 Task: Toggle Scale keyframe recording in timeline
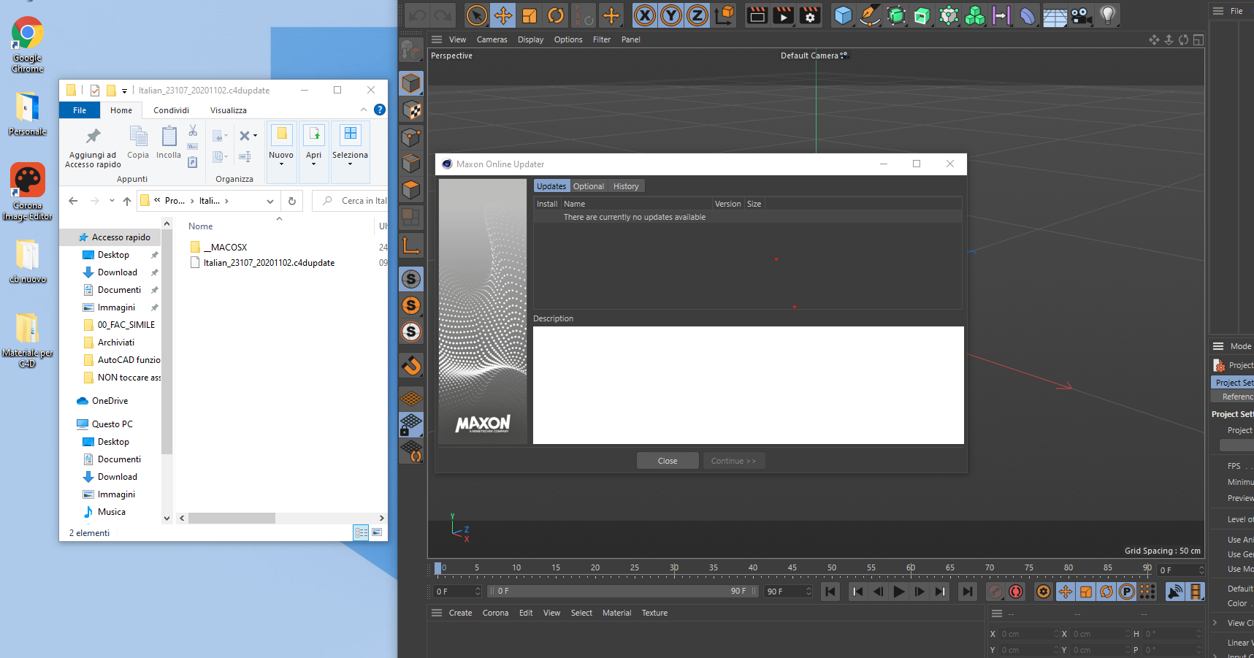pos(1086,592)
